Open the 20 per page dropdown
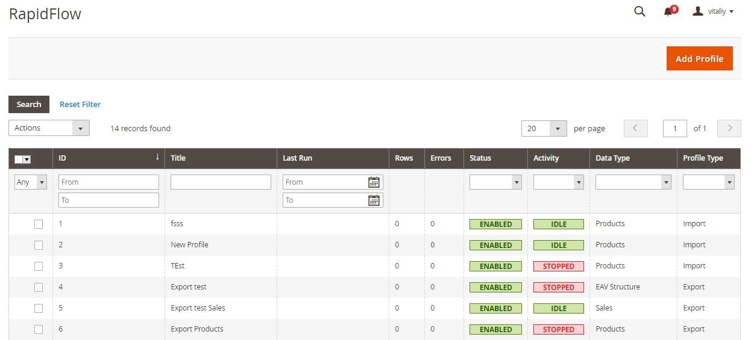751x340 pixels. click(544, 128)
